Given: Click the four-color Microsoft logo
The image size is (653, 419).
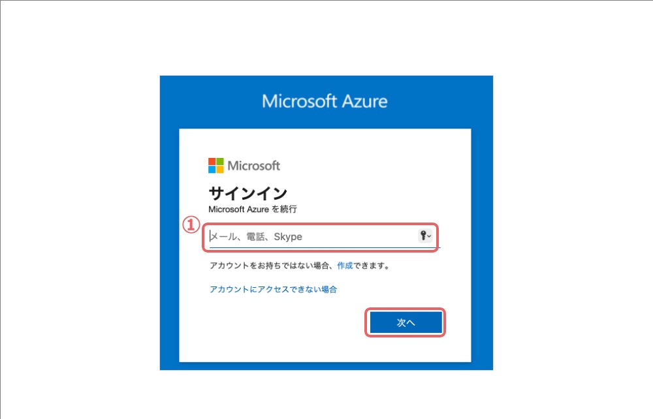Looking at the screenshot, I should click(x=215, y=166).
